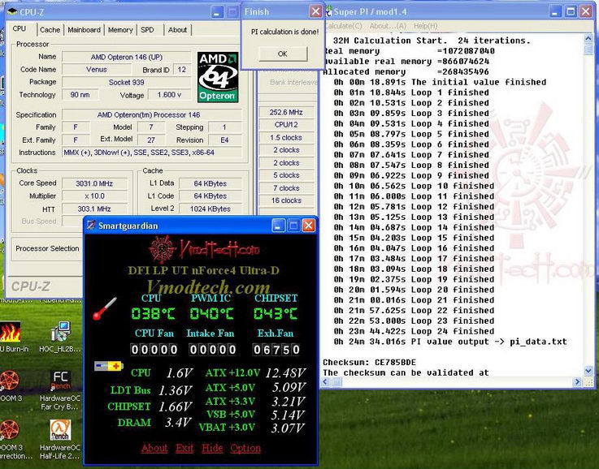Select the CPU tab in CPU-Z
This screenshot has width=599, height=469.
click(20, 29)
